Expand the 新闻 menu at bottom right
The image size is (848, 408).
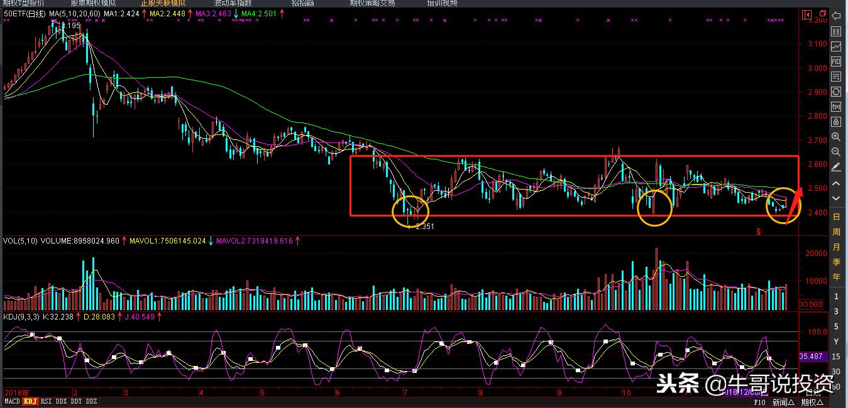pos(783,402)
